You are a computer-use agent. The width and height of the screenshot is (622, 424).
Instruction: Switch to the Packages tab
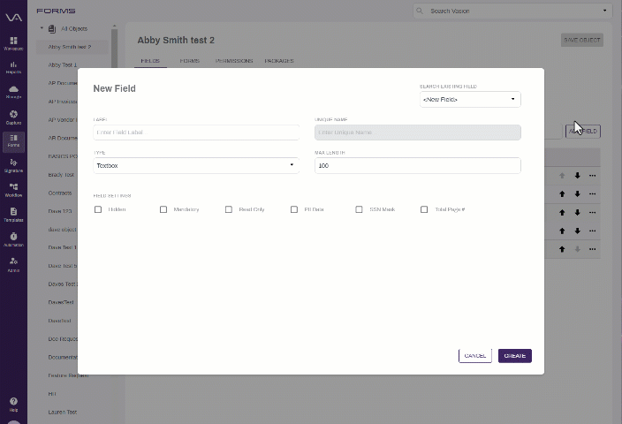point(279,61)
